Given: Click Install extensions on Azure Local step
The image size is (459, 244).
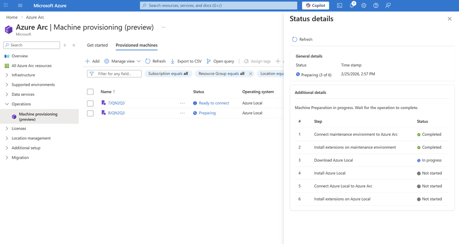Looking at the screenshot, I should 342,199.
